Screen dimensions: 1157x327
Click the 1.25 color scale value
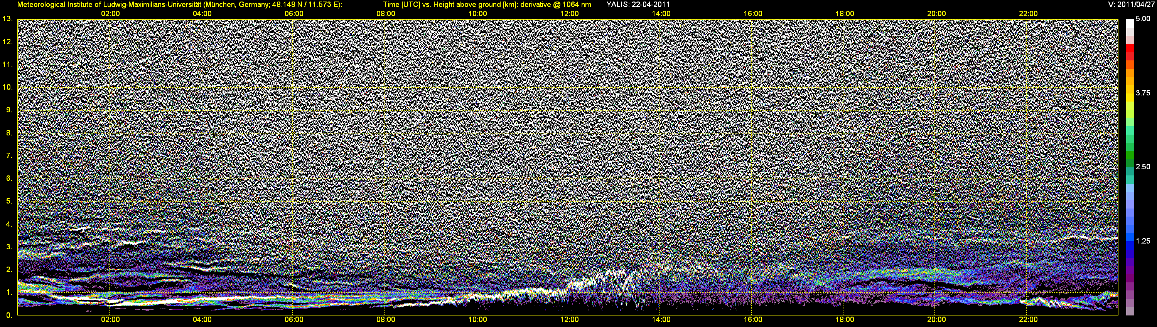click(x=1143, y=241)
